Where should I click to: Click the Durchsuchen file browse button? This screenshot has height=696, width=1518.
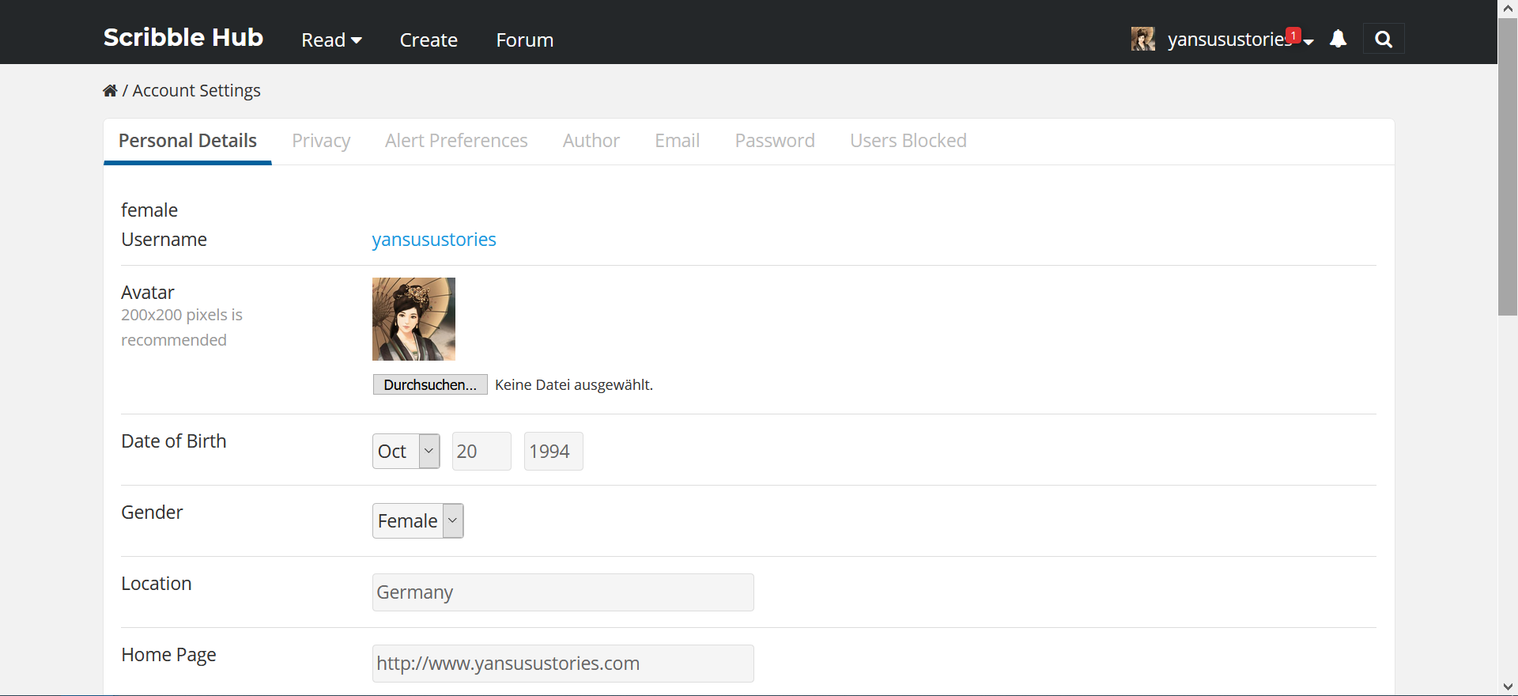tap(430, 385)
